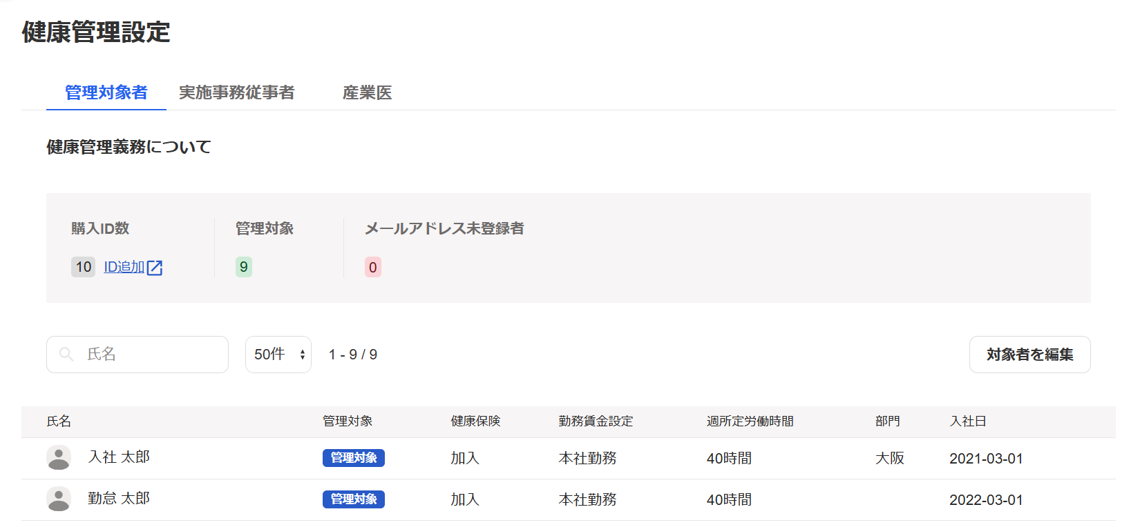The width and height of the screenshot is (1140, 527).
Task: Select the name 入社 太郎
Action: click(119, 457)
